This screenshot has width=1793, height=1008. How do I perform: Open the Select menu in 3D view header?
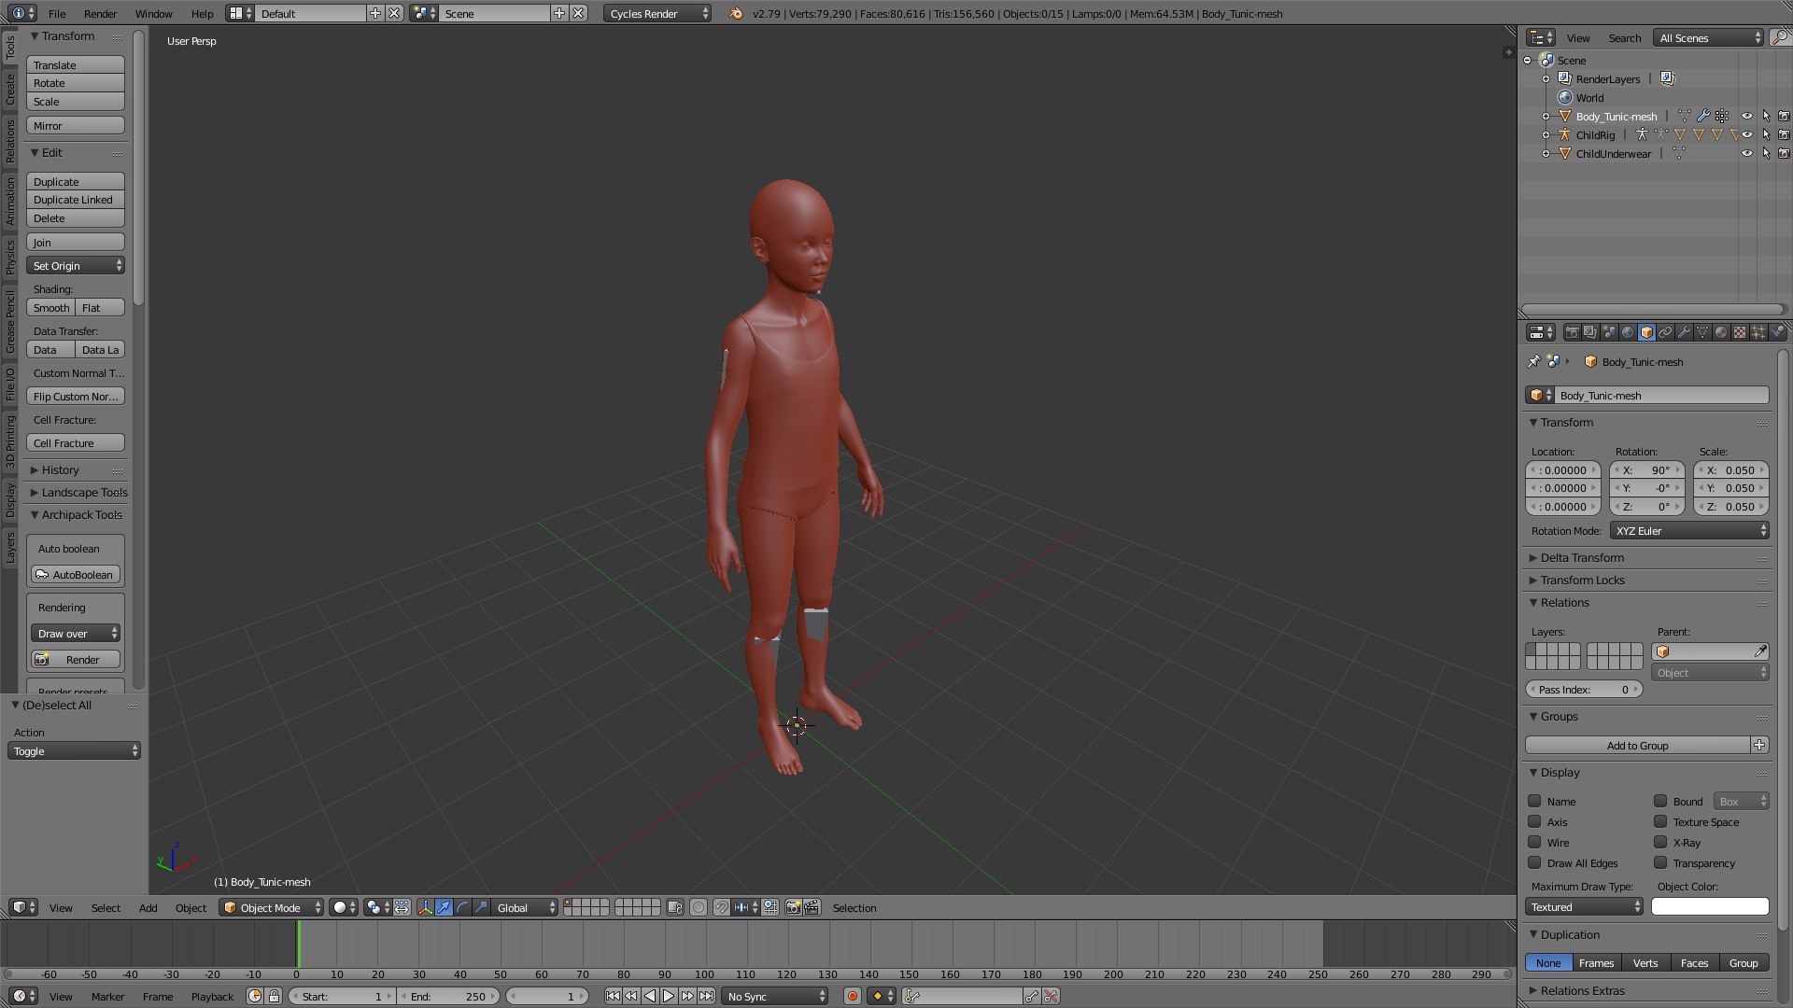tap(106, 907)
